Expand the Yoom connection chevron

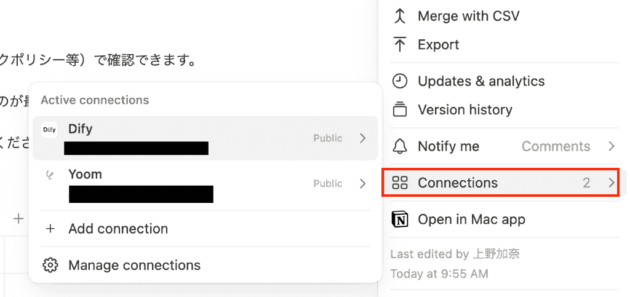363,183
